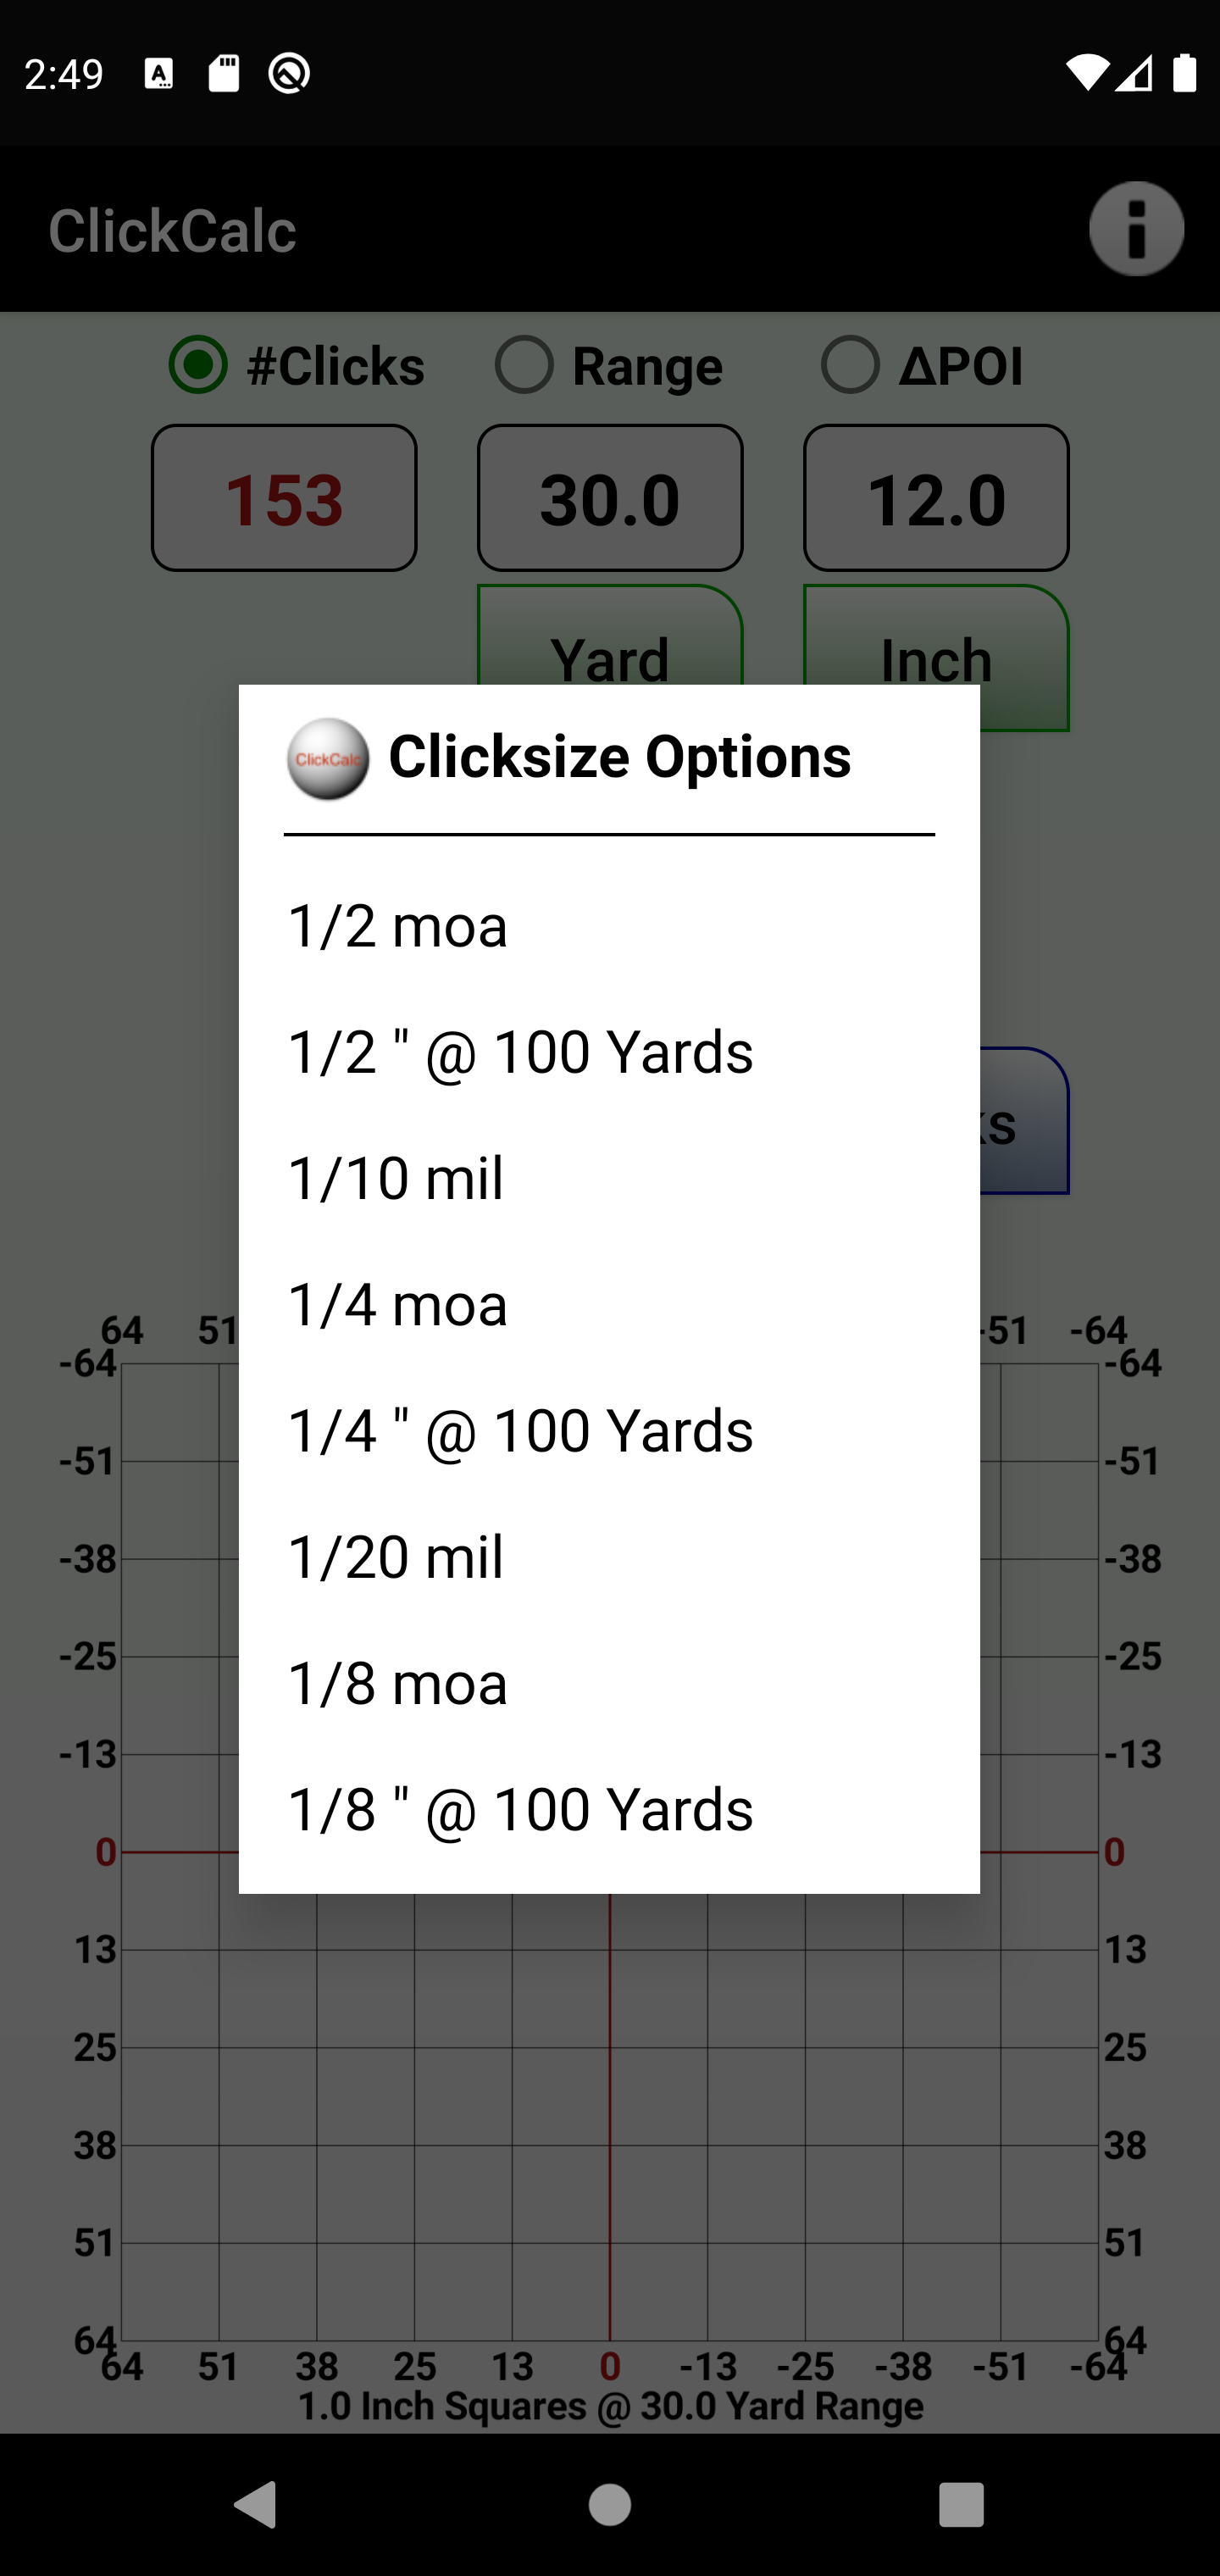Choose the 1/2 moa clicksize option
The height and width of the screenshot is (2576, 1220).
tap(609, 926)
